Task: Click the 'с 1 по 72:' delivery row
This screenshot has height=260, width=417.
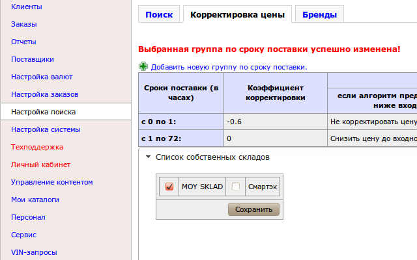Action: click(x=180, y=138)
